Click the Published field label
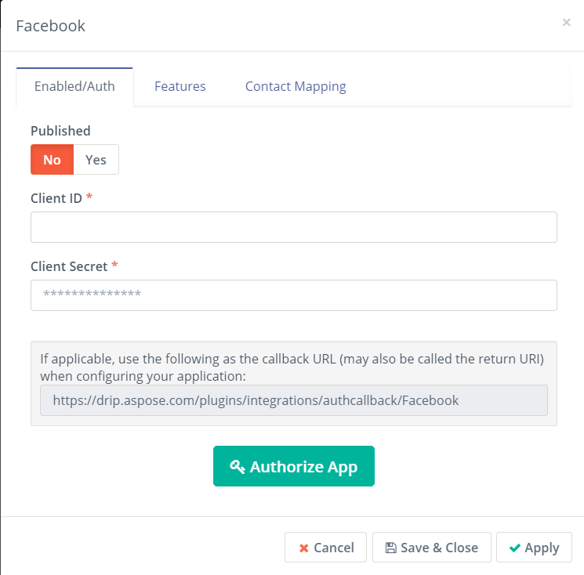 (x=60, y=131)
